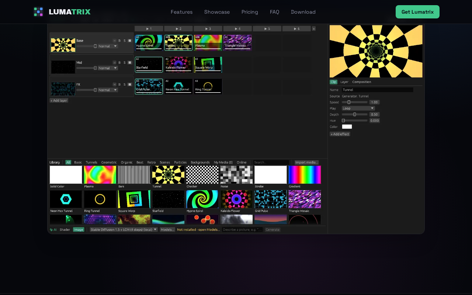This screenshot has height=295, width=472.
Task: Open the FX layer blend mode dropdown
Action: (108, 90)
